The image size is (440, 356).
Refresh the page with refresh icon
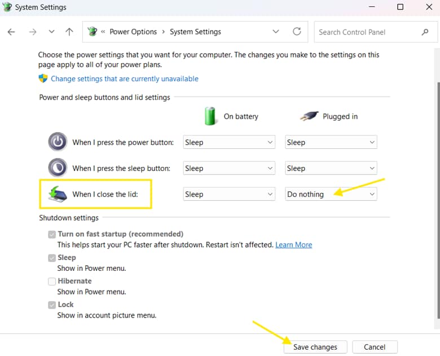pyautogui.click(x=297, y=32)
